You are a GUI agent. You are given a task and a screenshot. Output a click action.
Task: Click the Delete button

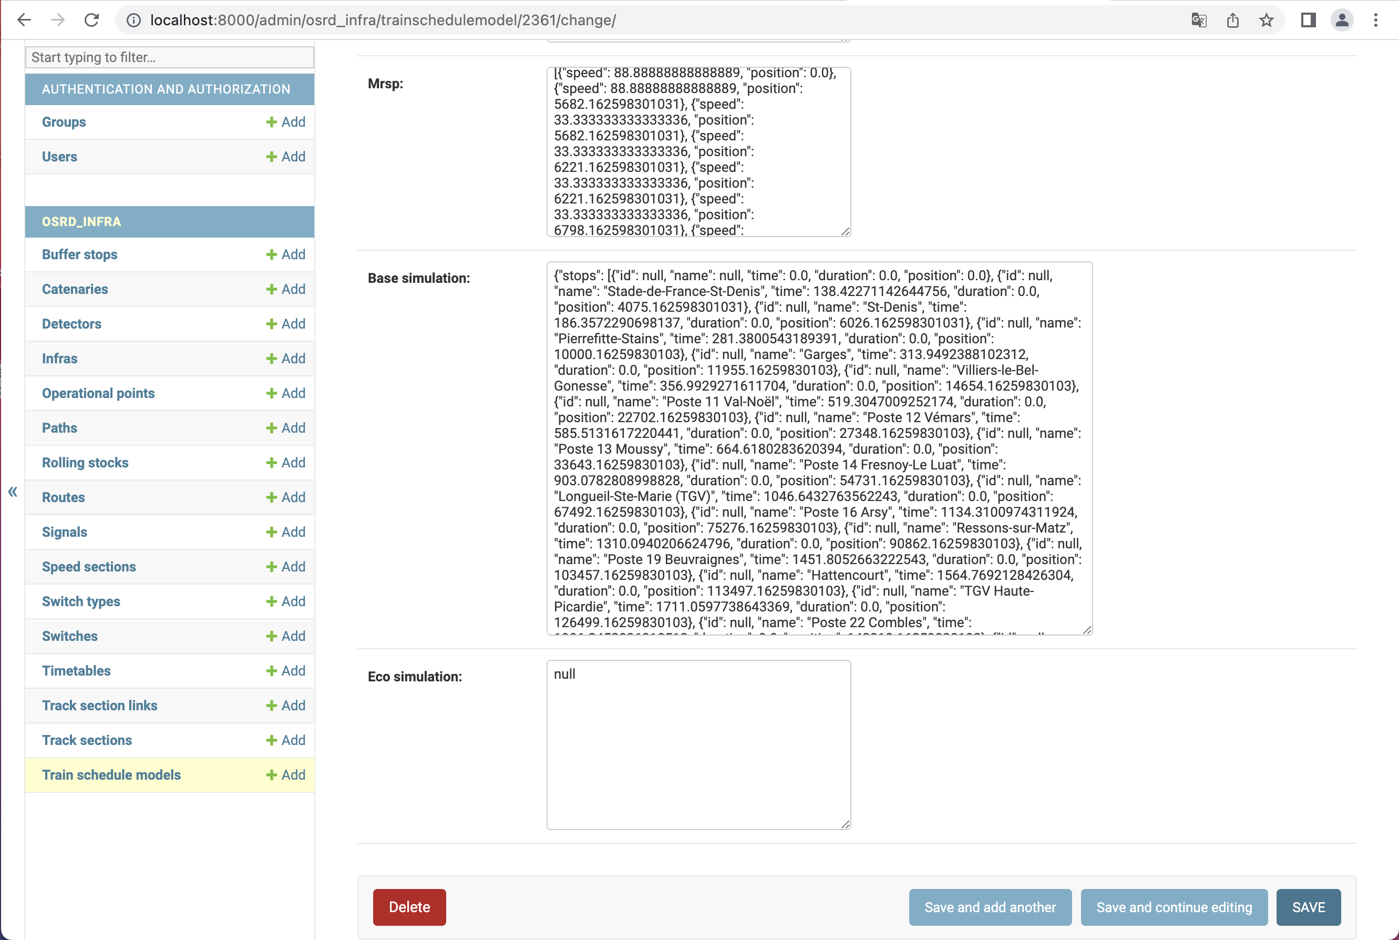click(x=409, y=907)
